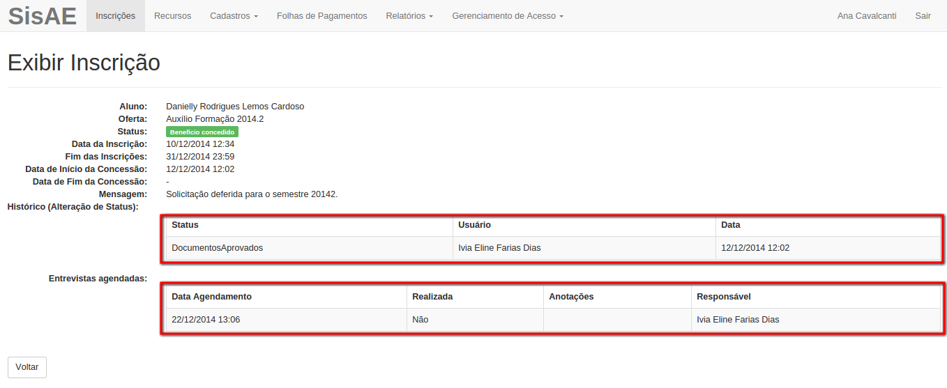
Task: Expand the Relatórios dropdown menu
Action: 409,15
